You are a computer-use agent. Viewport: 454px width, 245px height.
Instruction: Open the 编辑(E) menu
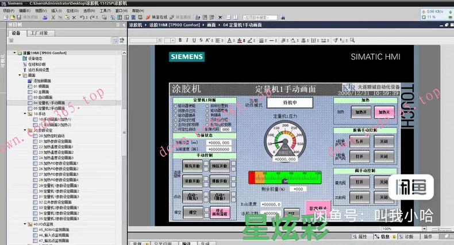tap(24, 10)
